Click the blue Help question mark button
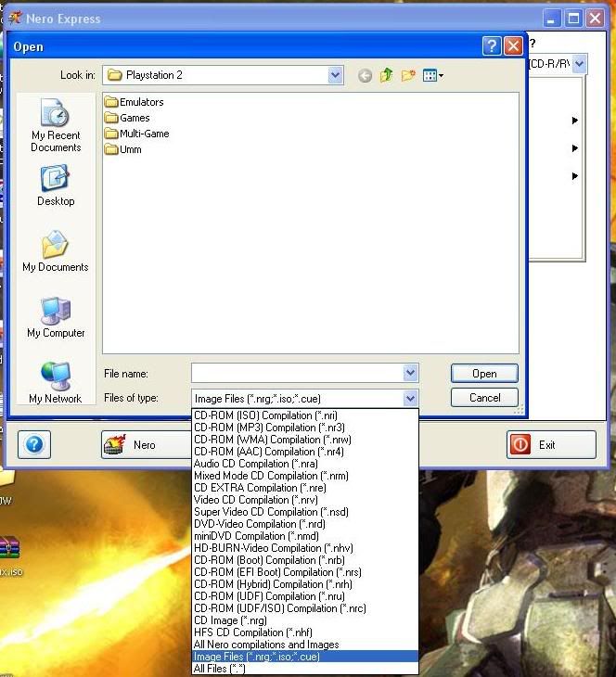 pos(32,444)
